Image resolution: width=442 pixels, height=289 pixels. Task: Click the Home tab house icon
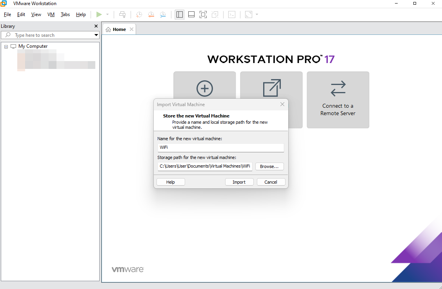pos(108,29)
